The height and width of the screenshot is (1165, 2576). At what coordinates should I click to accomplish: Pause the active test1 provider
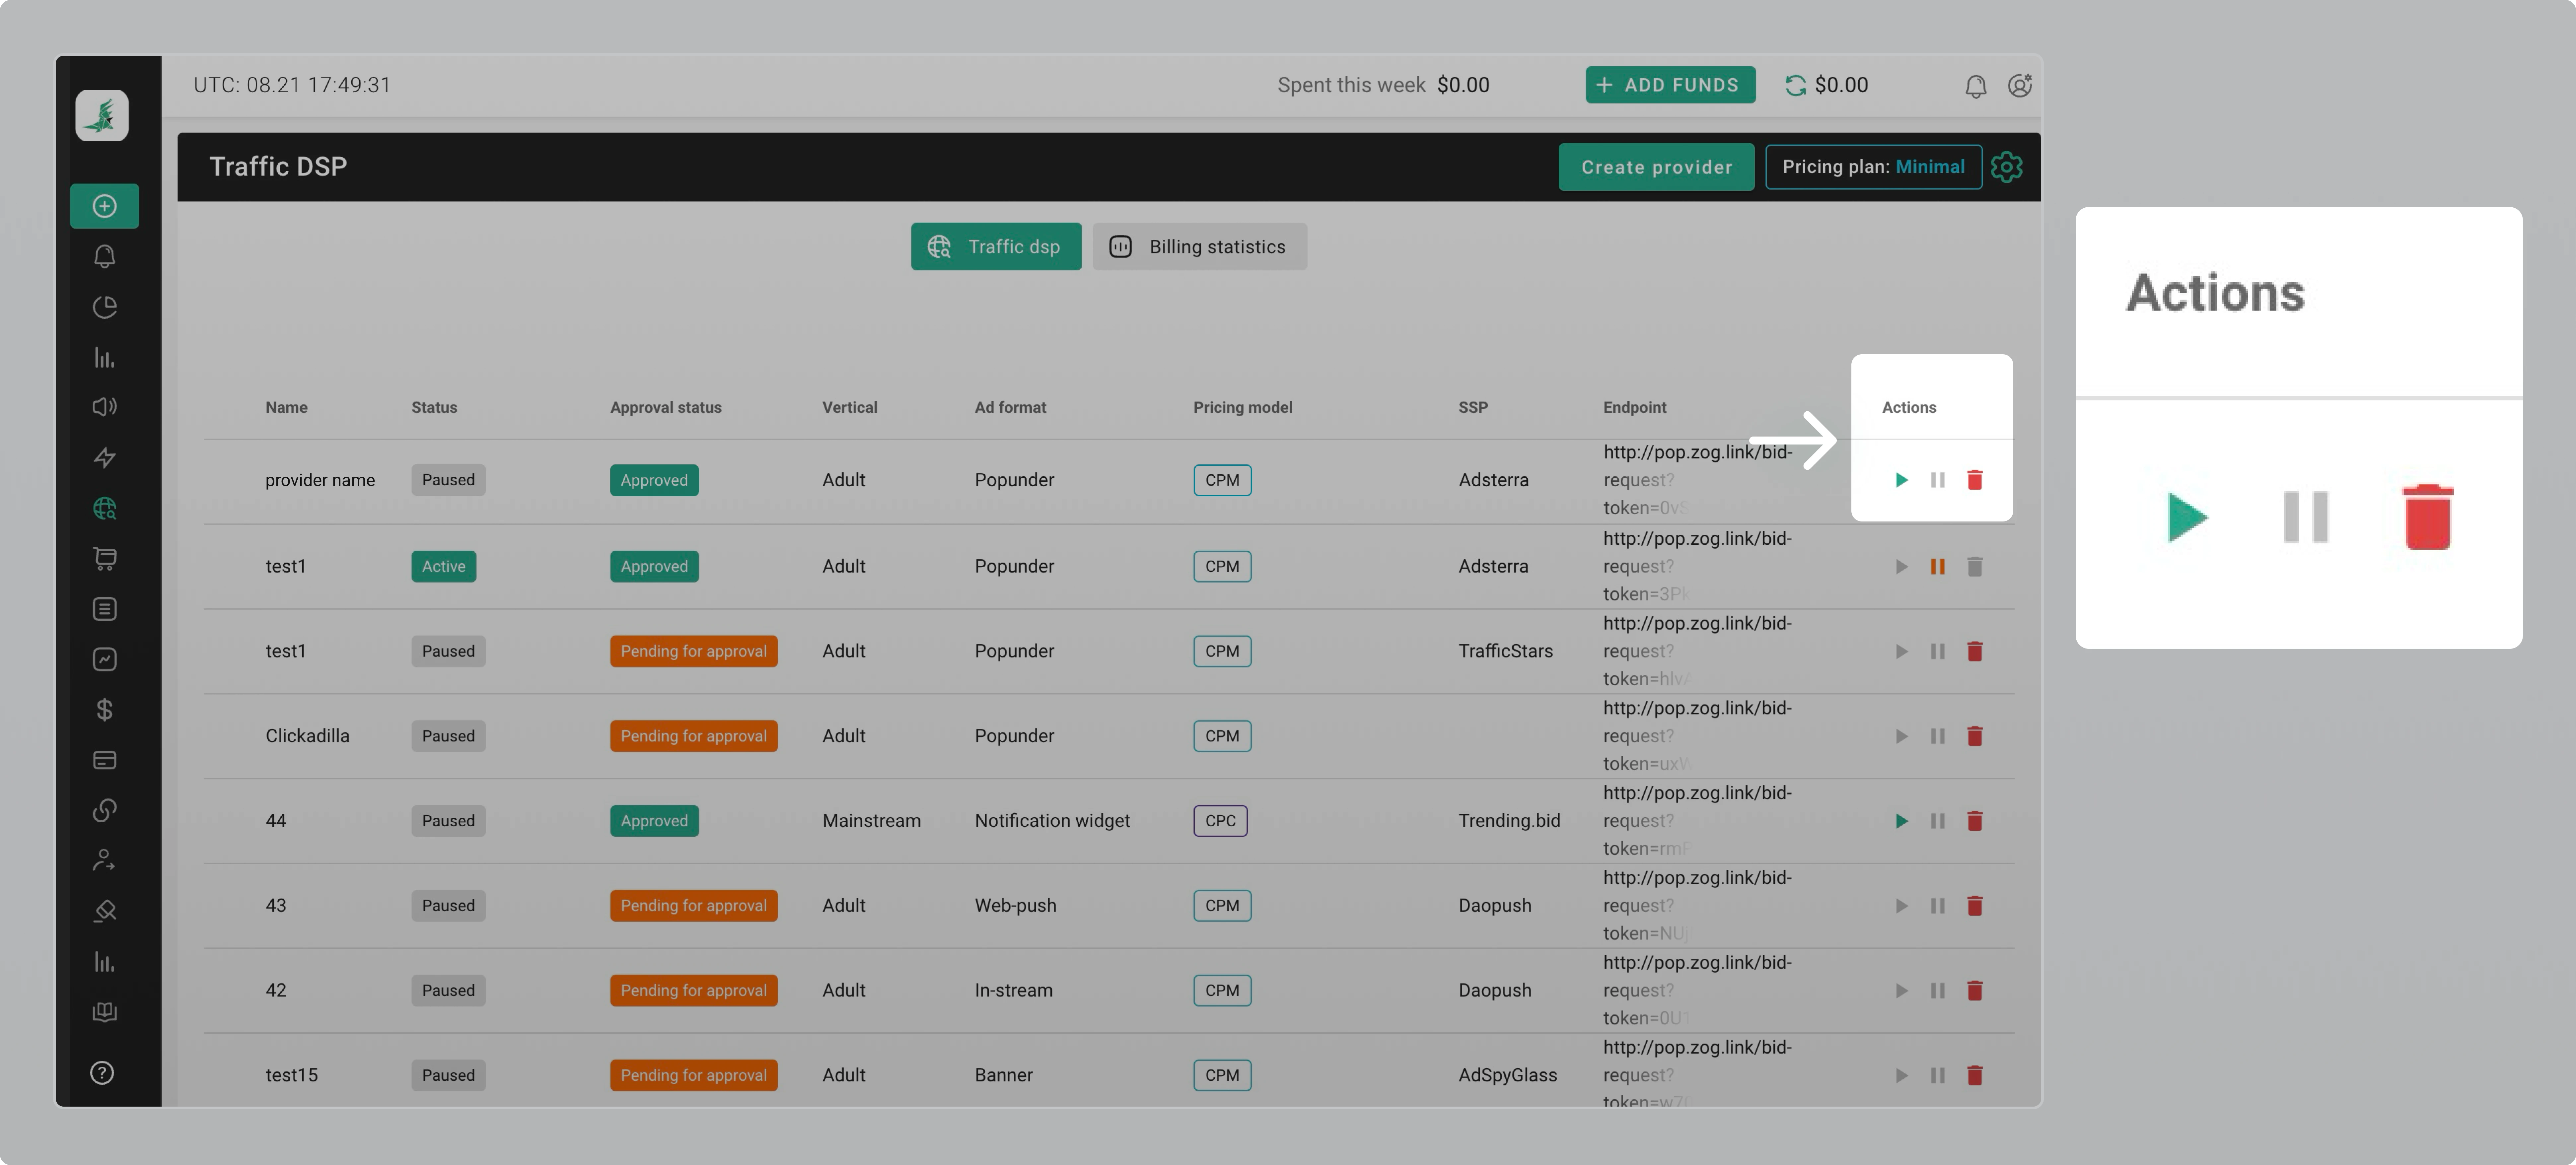click(1938, 566)
